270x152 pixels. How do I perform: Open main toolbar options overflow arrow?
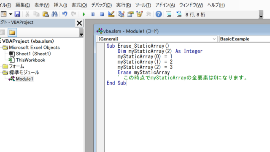click(261, 14)
